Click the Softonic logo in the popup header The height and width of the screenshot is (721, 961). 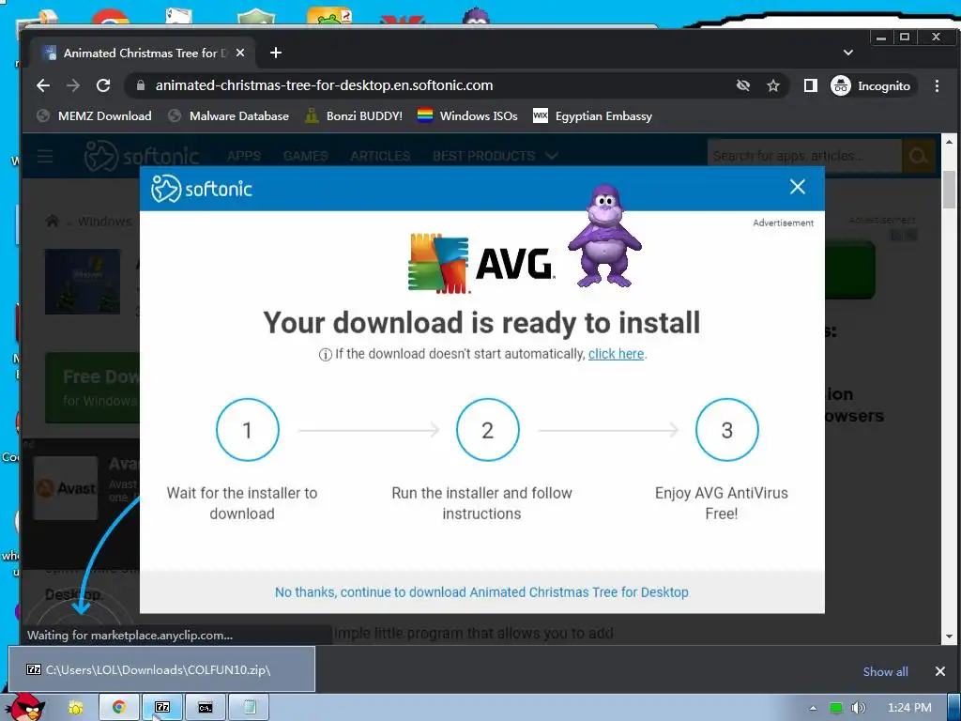coord(202,188)
